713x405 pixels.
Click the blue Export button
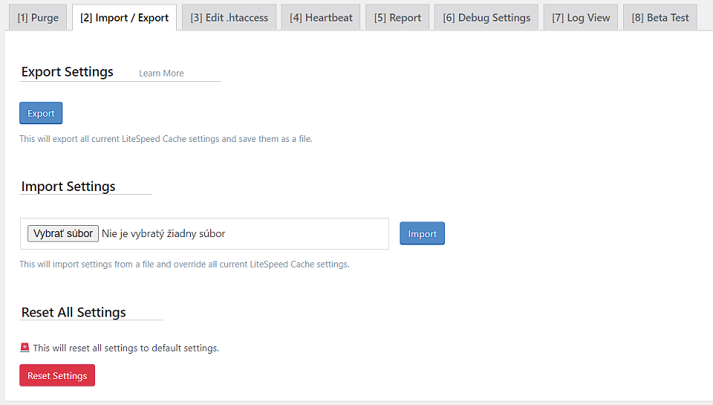click(x=41, y=113)
